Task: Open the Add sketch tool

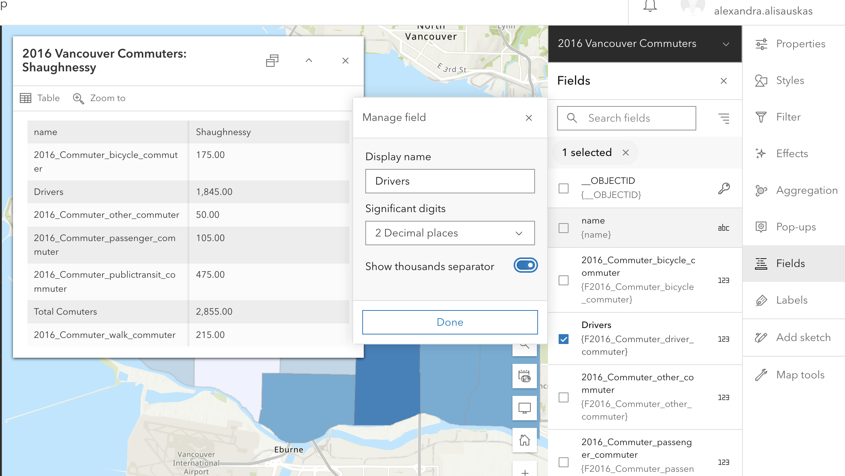Action: (x=794, y=338)
